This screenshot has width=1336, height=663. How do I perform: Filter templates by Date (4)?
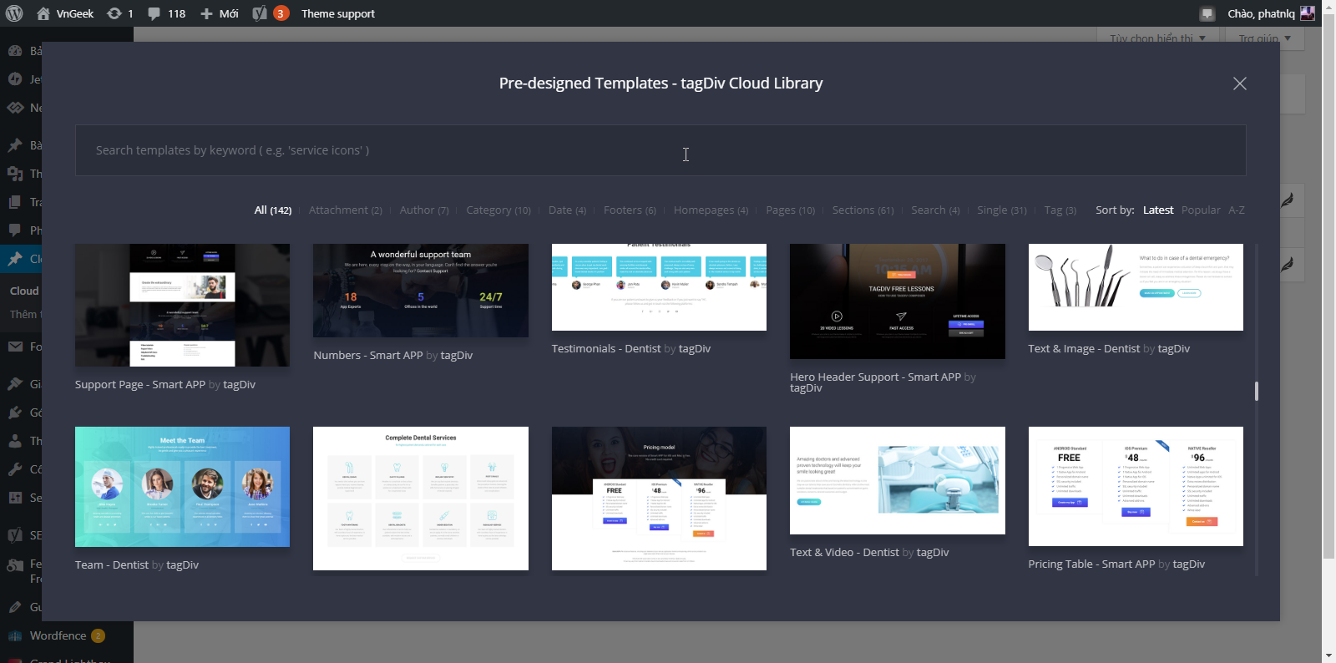567,210
